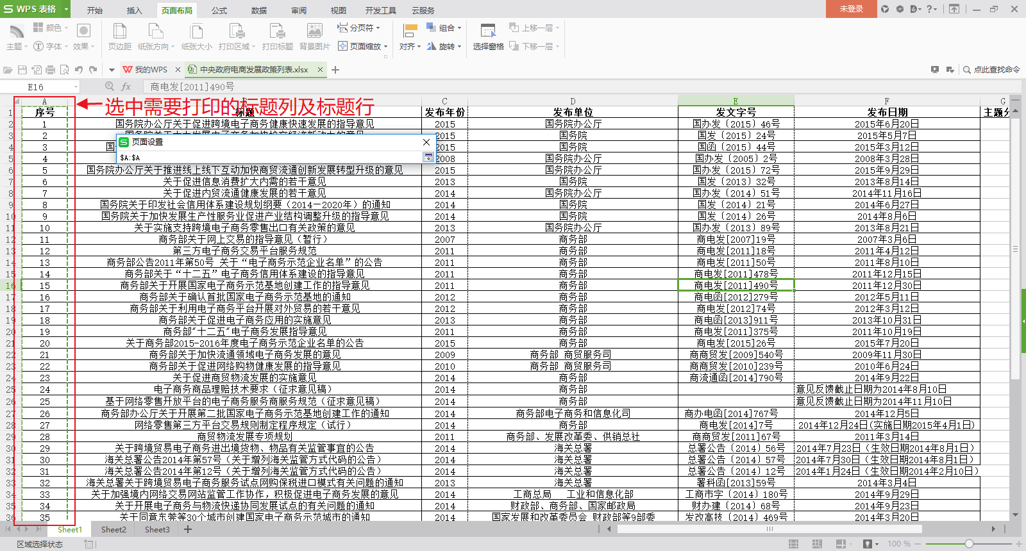
Task: Click the save icon in quick access toolbar
Action: coord(22,70)
